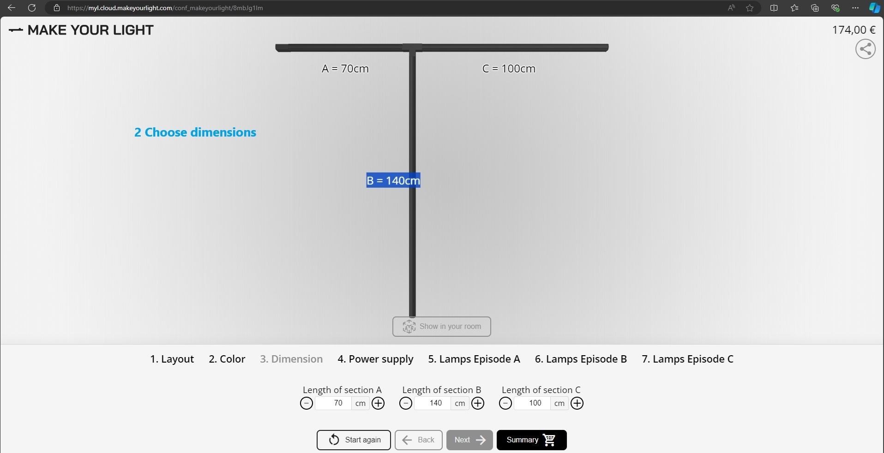Screen dimensions: 884x453
Task: Refresh the page with the browser reload icon
Action: (32, 8)
